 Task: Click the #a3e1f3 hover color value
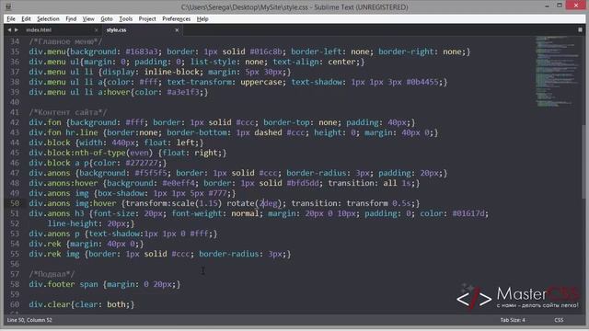click(183, 92)
